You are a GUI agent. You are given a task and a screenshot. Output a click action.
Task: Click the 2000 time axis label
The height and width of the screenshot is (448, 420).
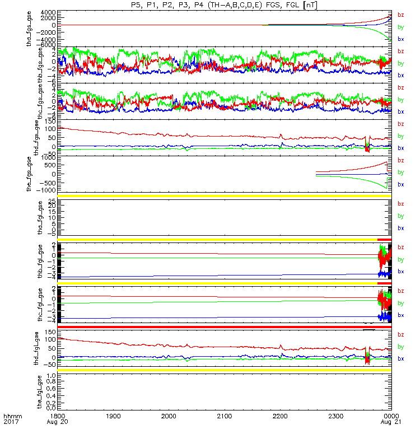coord(169,416)
